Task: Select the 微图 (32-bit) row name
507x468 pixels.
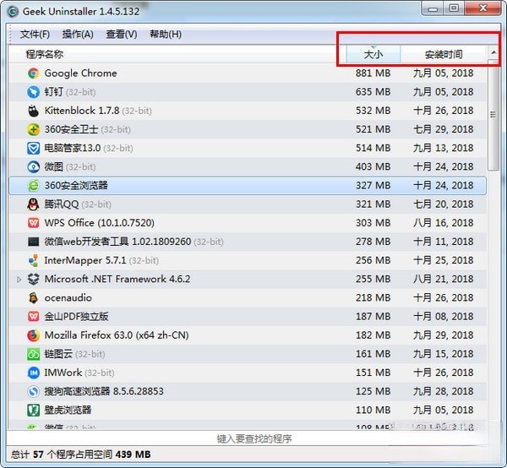Action: (x=70, y=167)
